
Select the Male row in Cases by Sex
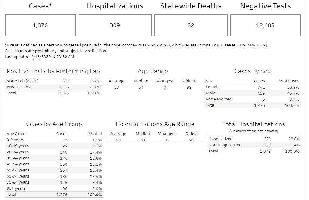click(x=210, y=93)
